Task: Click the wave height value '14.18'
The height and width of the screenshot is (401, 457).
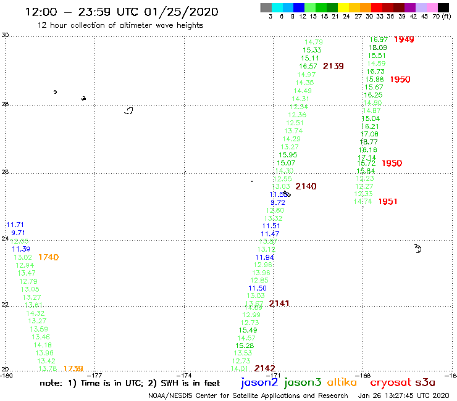Action: (43, 345)
